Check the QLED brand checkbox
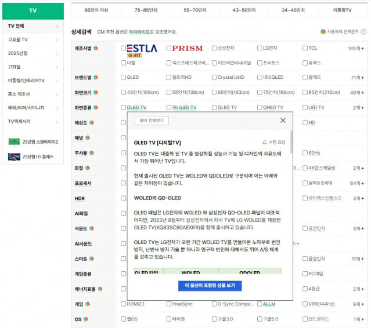Image resolution: width=371 pixels, height=328 pixels. click(123, 77)
